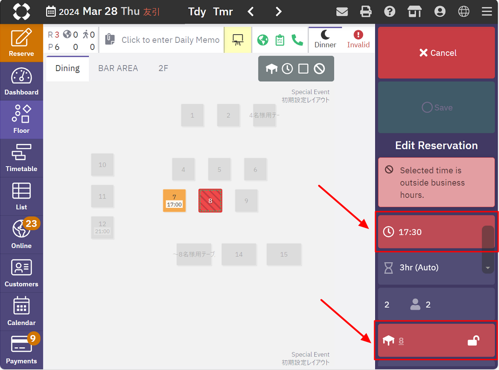Open the presentation board icon
The width and height of the screenshot is (499, 370).
(237, 40)
